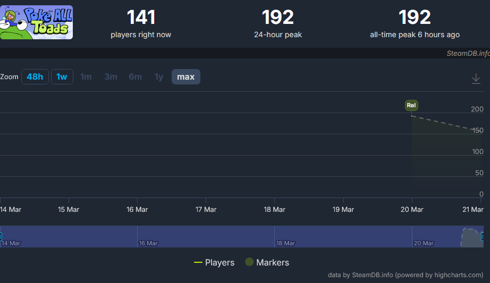Choose the 1m zoom option
490x283 pixels.
[86, 77]
